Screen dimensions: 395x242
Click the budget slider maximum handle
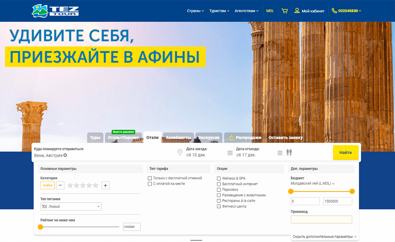coord(352,191)
